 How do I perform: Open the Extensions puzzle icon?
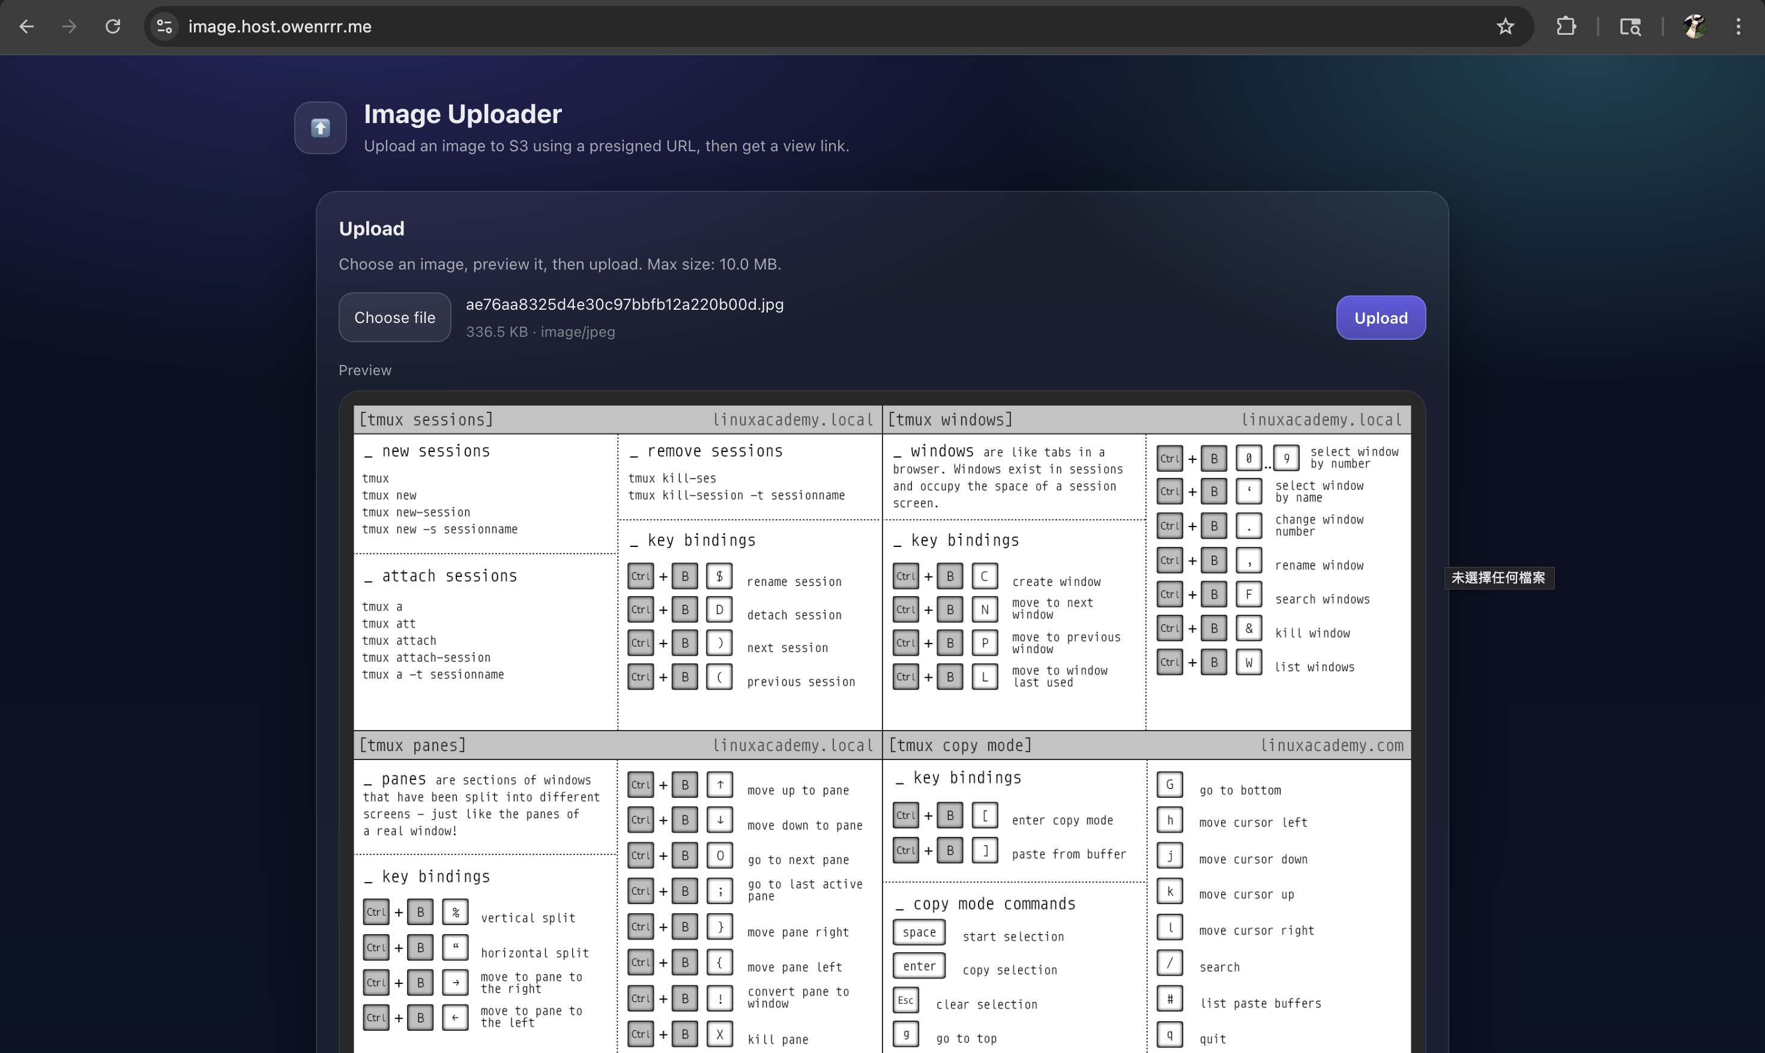[x=1566, y=27]
